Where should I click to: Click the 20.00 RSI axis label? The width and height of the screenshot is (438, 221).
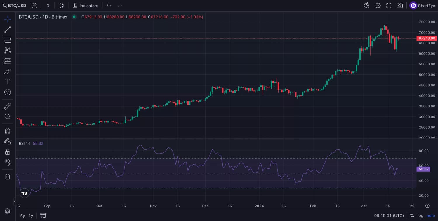pyautogui.click(x=424, y=196)
